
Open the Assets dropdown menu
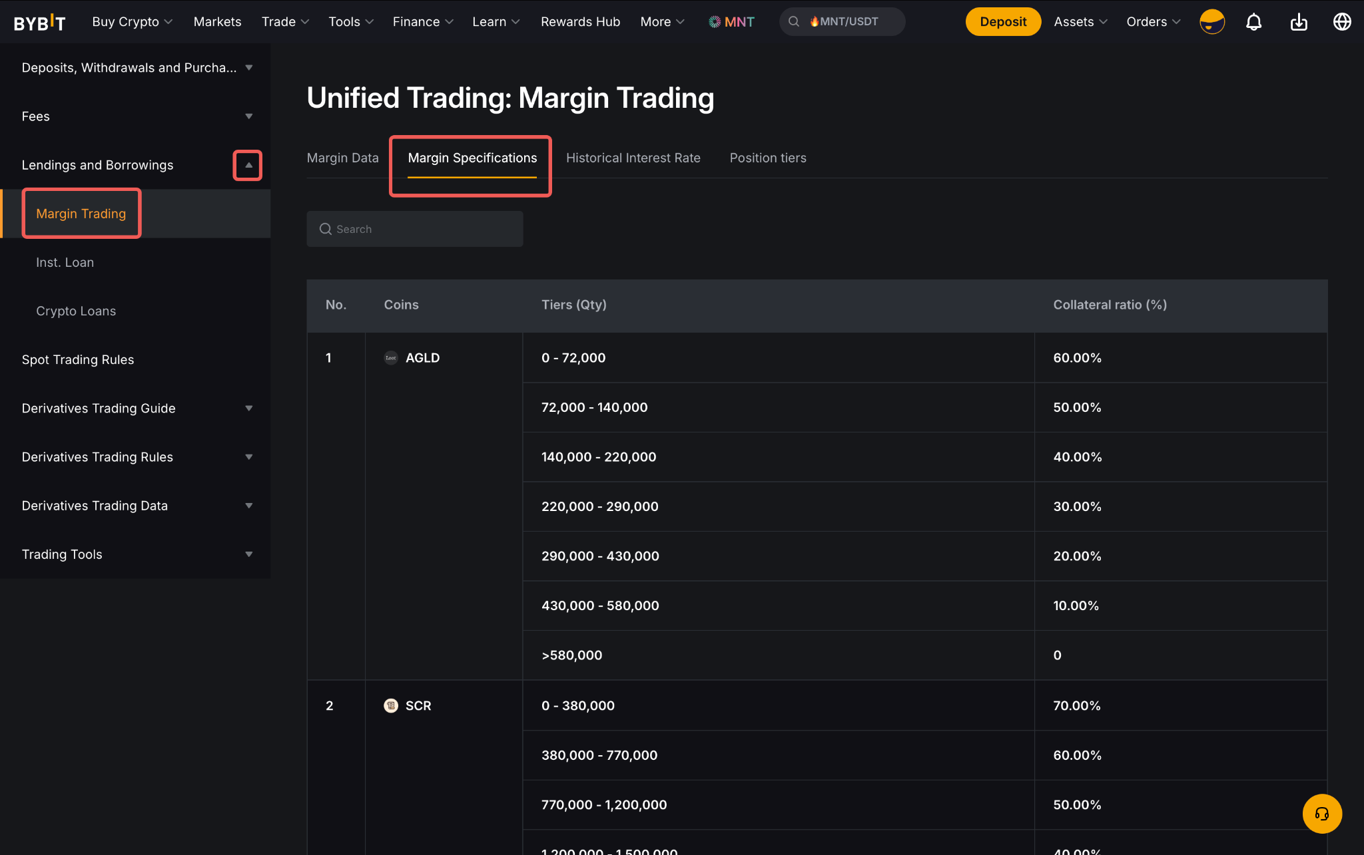[1080, 22]
